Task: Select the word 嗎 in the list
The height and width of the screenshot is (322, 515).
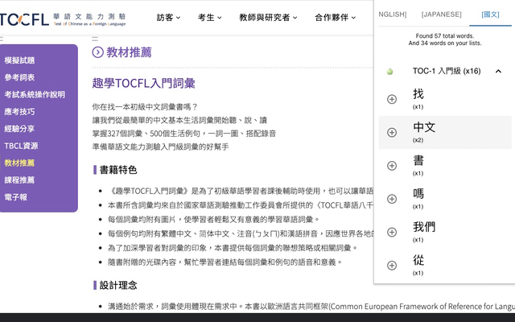Action: 418,193
